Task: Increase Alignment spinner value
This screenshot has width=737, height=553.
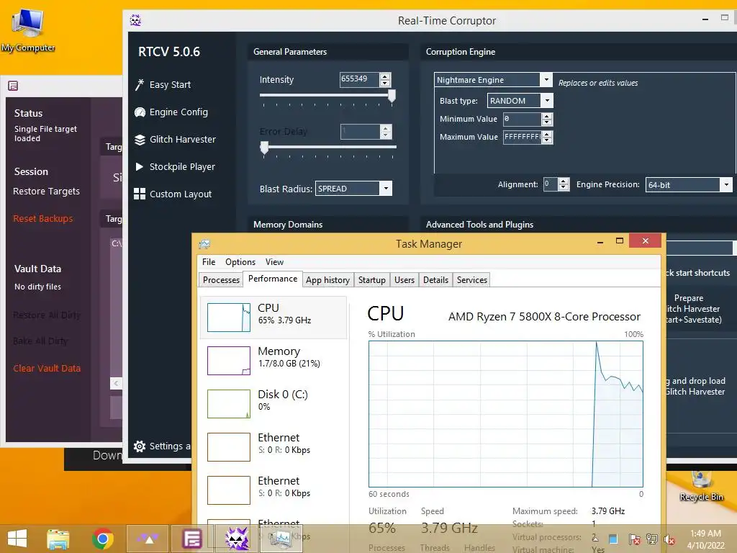Action: [564, 181]
